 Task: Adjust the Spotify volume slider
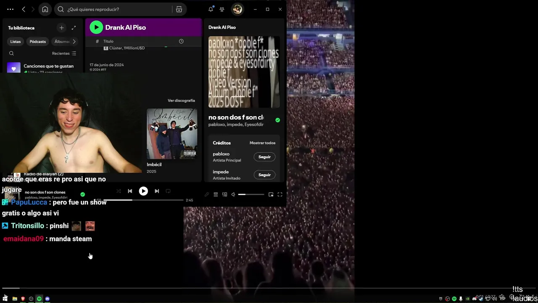pyautogui.click(x=251, y=194)
